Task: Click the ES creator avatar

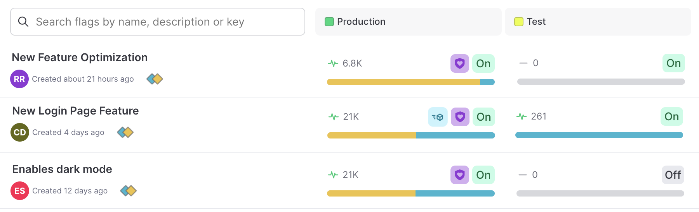Action: pyautogui.click(x=20, y=191)
